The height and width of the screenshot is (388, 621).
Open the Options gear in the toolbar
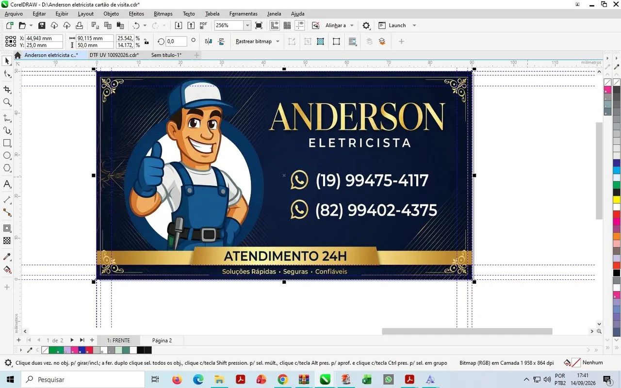[x=366, y=25]
